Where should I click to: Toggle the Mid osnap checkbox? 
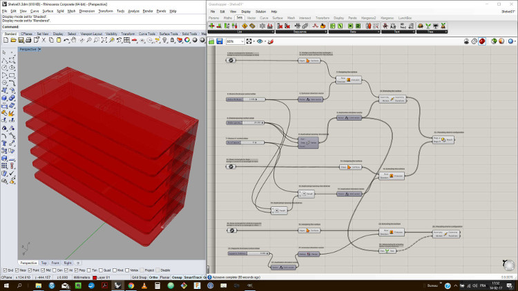(x=43, y=270)
